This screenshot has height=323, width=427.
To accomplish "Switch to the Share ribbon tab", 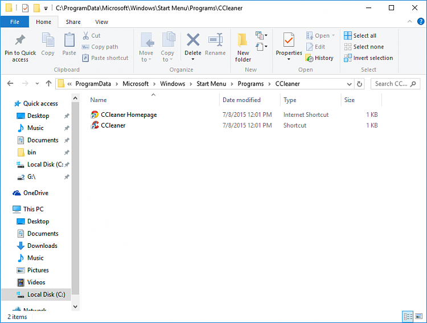I will pos(73,22).
